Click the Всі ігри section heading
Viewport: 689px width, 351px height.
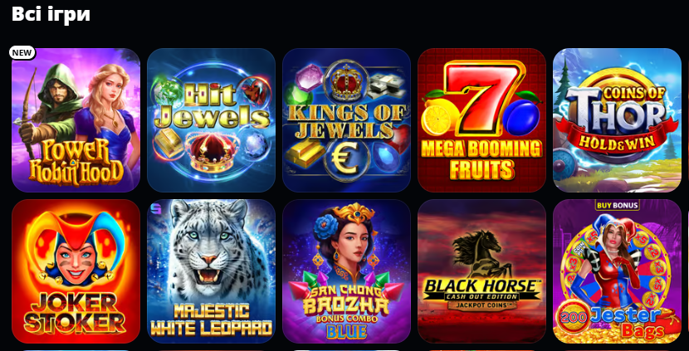tap(51, 13)
